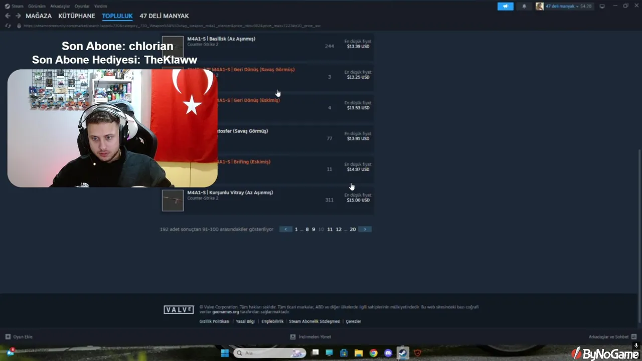Open the notifications bell icon
Screen dimensions: 642x361
(x=524, y=6)
